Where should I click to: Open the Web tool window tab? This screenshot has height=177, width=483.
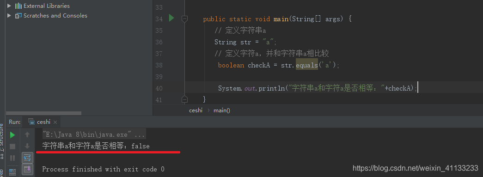[1, 173]
